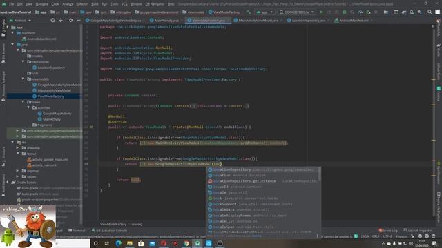Click the UTF-8 encoding status bar entry
442x248 pixels.
[387, 236]
